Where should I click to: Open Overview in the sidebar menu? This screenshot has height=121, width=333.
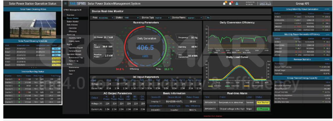(70, 15)
